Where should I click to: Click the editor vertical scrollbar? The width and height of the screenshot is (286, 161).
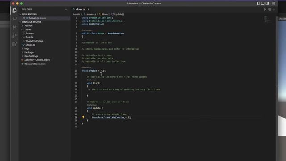277,86
